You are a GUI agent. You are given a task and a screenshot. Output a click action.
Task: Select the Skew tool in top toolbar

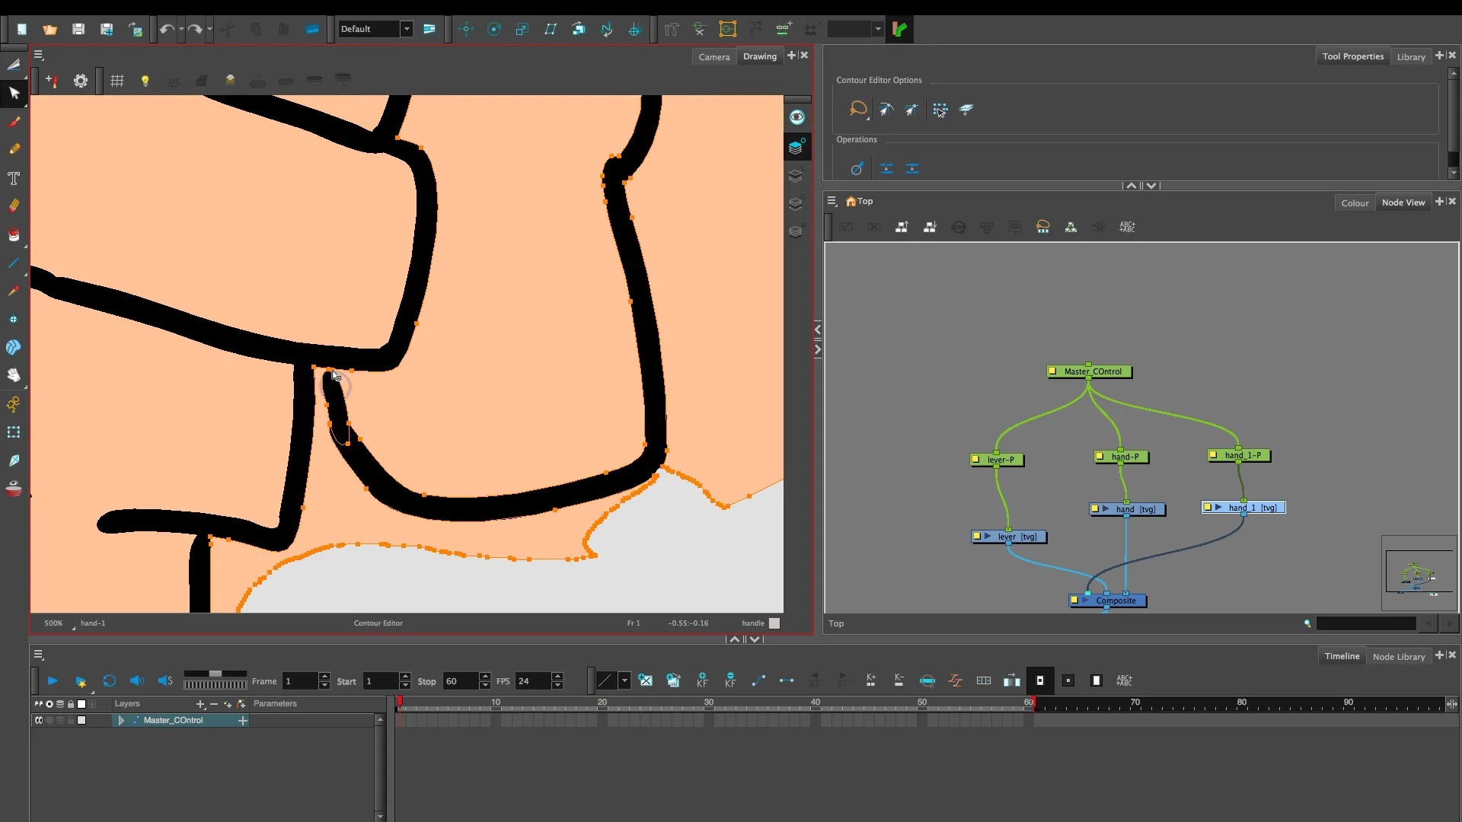point(551,29)
